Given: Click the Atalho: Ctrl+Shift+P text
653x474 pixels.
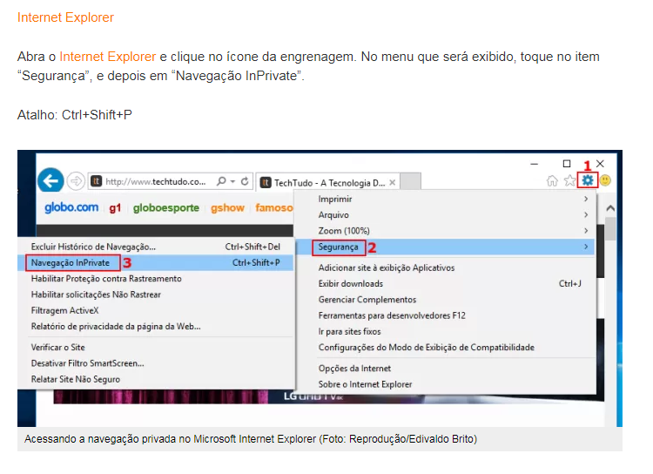Looking at the screenshot, I should pyautogui.click(x=75, y=115).
